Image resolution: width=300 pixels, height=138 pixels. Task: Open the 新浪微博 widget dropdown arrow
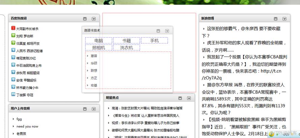click(284, 19)
